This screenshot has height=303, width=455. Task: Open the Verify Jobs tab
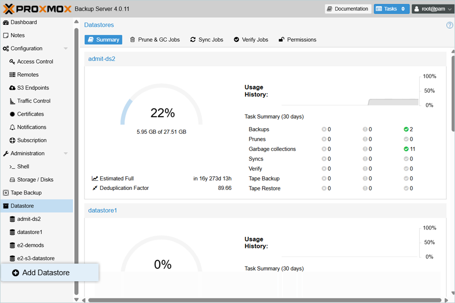(x=251, y=39)
